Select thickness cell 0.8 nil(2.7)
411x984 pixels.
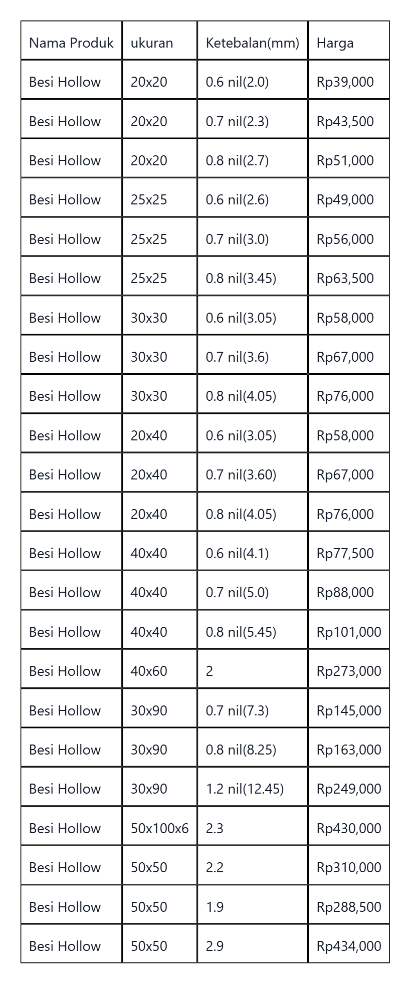pyautogui.click(x=253, y=158)
